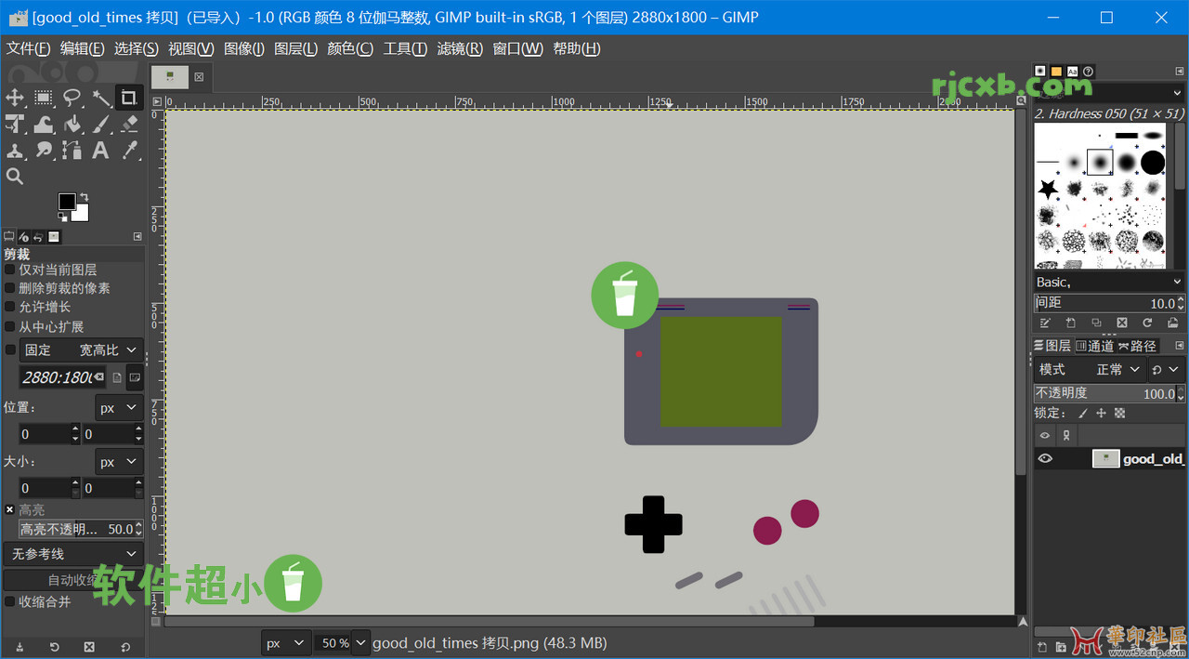Select the Move tool
This screenshot has width=1189, height=659.
coord(15,98)
